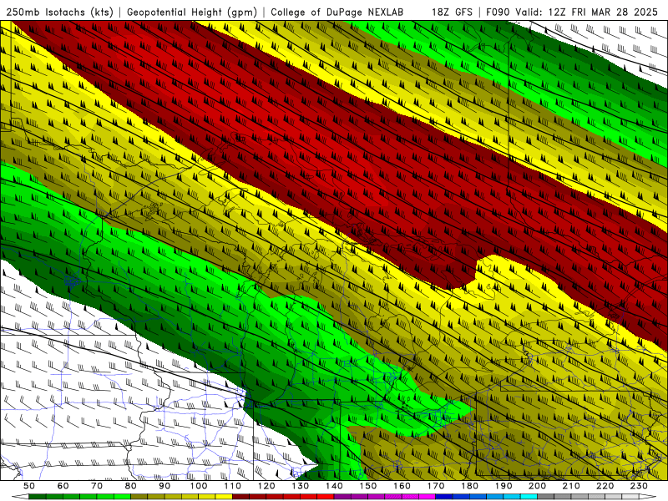Click the 180 knot legend label
Viewport: 668px width, 501px height.
coord(469,486)
